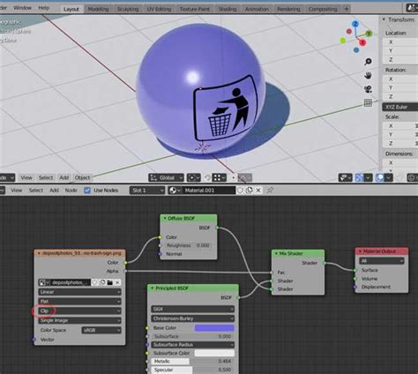The width and height of the screenshot is (418, 374).
Task: Unlink Material.001 with the X icon
Action: coord(258,191)
